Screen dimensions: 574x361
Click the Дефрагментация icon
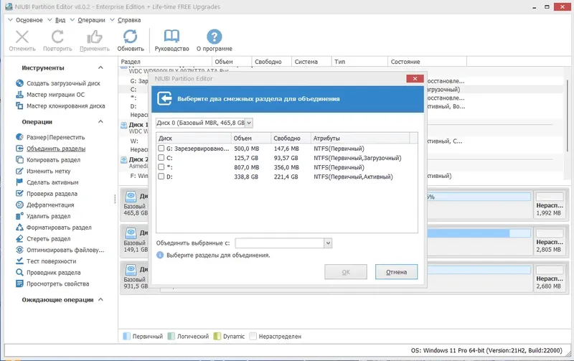coord(19,205)
